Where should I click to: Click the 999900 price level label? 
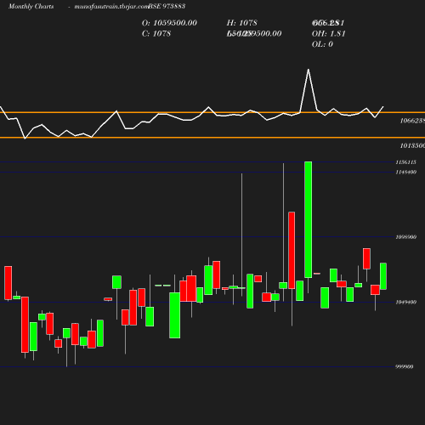(x=405, y=366)
